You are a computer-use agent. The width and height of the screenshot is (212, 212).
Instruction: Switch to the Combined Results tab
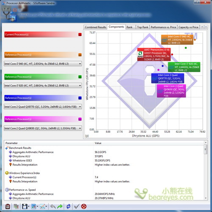(x=95, y=27)
